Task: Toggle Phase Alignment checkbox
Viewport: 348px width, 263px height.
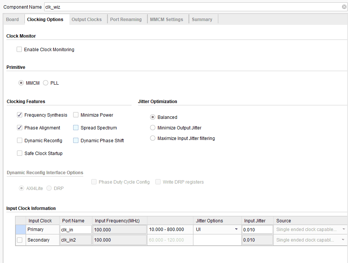Action: coord(20,128)
